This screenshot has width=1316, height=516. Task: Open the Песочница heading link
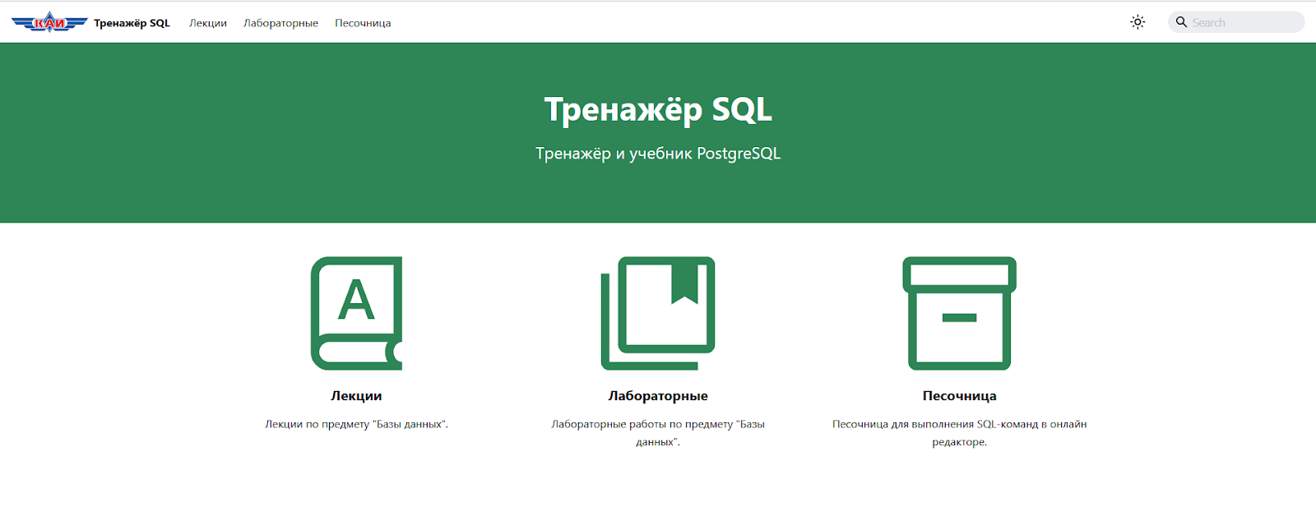tap(959, 396)
